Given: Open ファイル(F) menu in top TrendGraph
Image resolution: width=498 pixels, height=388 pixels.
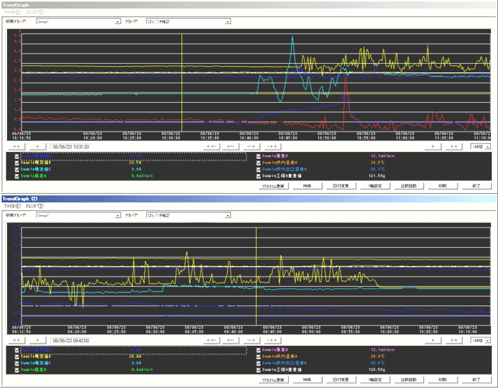Looking at the screenshot, I should pos(12,12).
